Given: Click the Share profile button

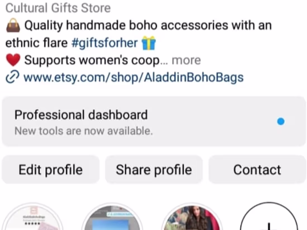Looking at the screenshot, I should pyautogui.click(x=154, y=169).
